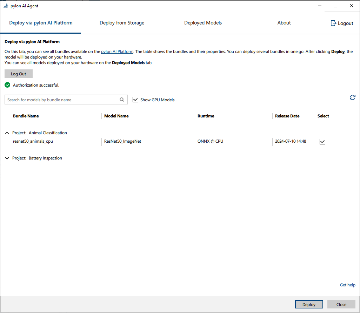Select the resnet50_animals_cpu bundle name
The height and width of the screenshot is (313, 360).
[33, 141]
